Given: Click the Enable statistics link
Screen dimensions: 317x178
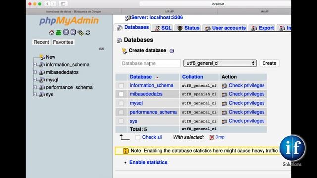Looking at the screenshot, I should (149, 162).
